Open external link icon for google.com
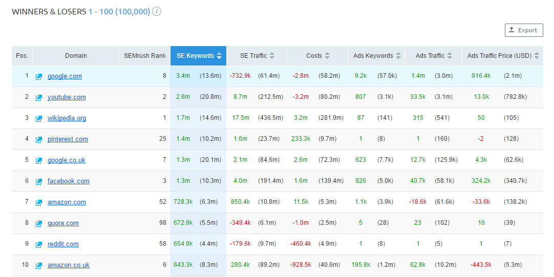Viewport: 554px width, 277px height. coord(39,77)
